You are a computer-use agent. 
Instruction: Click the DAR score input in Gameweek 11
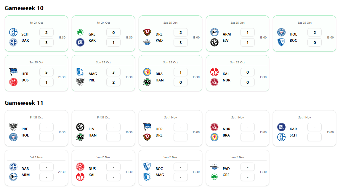pos(47,167)
